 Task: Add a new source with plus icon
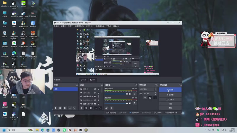point(81,108)
